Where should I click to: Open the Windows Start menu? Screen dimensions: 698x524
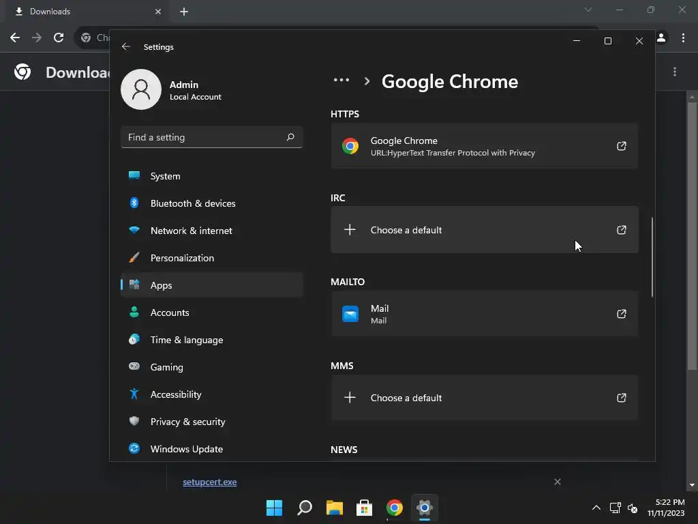click(274, 508)
